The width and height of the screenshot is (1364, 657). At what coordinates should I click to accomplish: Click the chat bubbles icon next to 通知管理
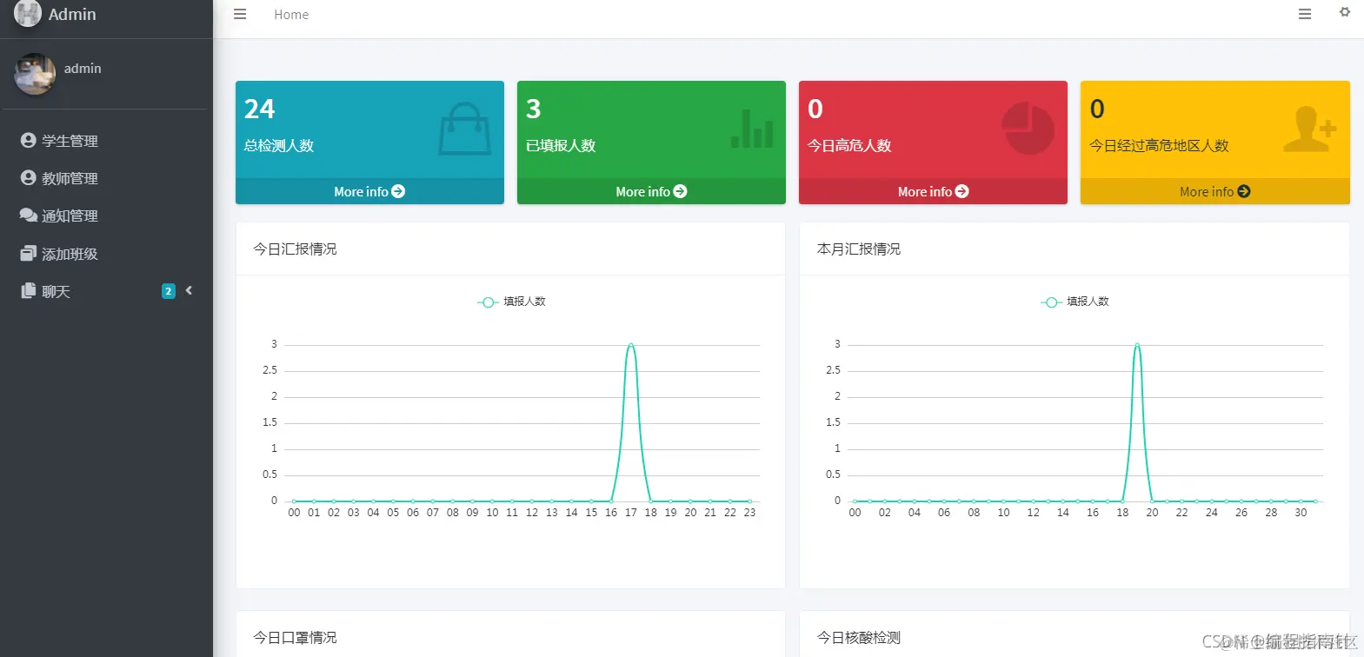[29, 215]
